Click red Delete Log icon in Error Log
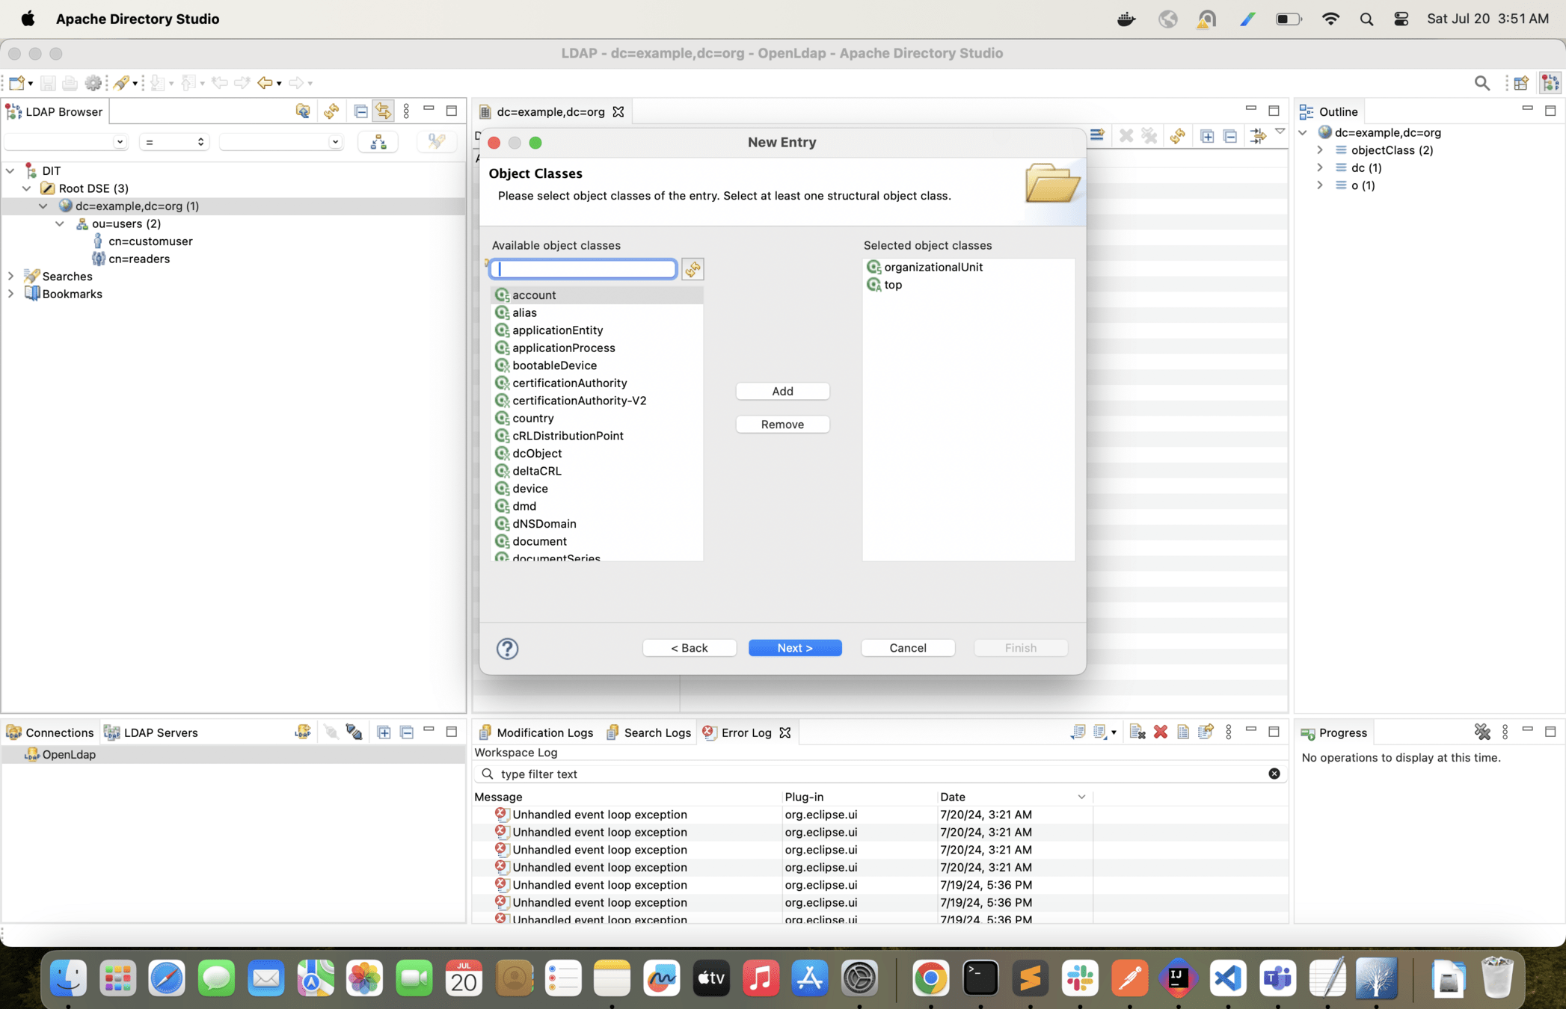 click(x=1160, y=732)
